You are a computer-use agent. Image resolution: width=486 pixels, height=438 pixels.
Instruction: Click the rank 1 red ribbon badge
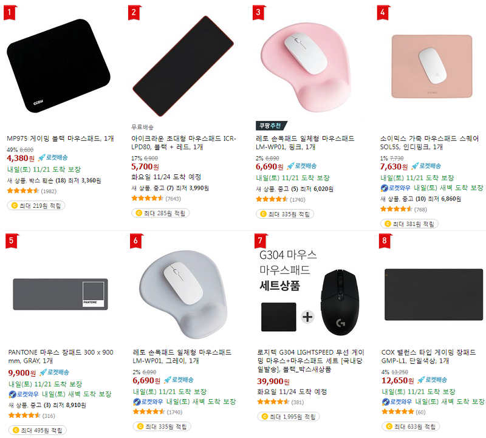click(10, 13)
